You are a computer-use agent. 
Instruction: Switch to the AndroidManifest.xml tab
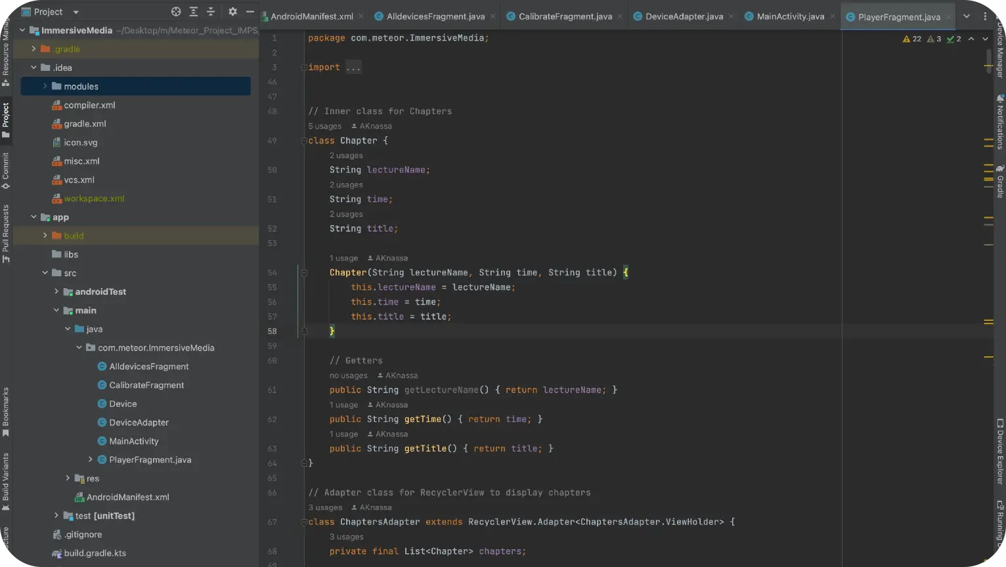[x=311, y=16]
